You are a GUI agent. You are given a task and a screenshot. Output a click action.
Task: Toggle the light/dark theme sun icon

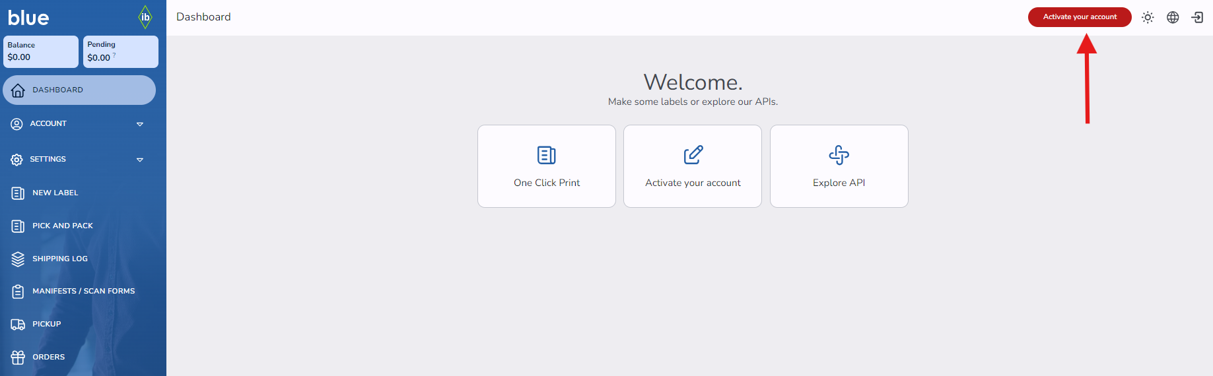(1148, 18)
